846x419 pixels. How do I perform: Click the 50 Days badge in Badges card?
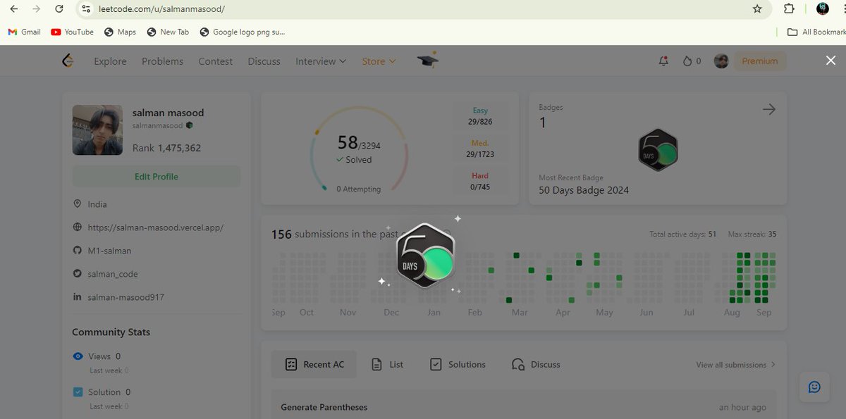point(658,150)
